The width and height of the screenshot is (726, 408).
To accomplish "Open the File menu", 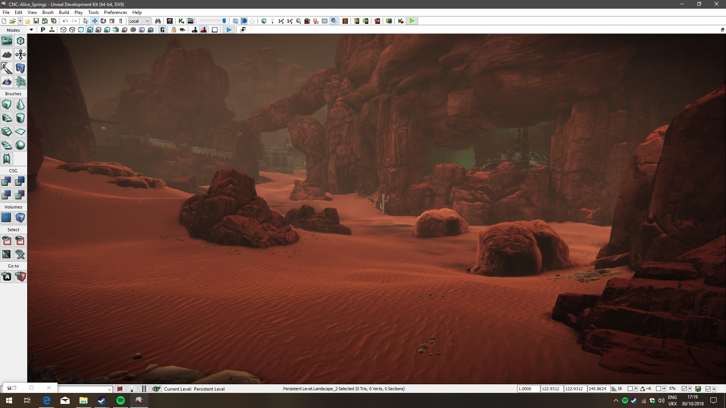I will click(x=6, y=12).
